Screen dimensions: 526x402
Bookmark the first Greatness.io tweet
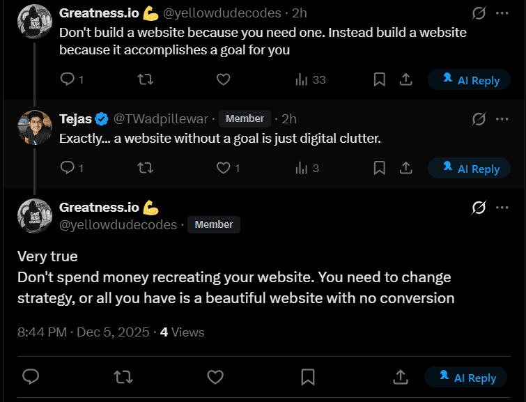[379, 79]
